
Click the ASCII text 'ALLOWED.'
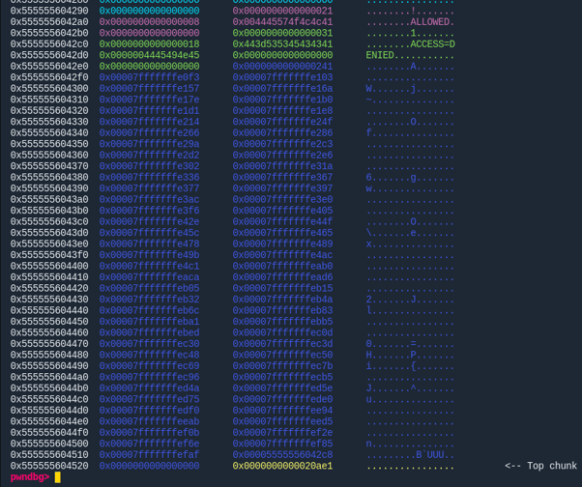[x=432, y=22]
